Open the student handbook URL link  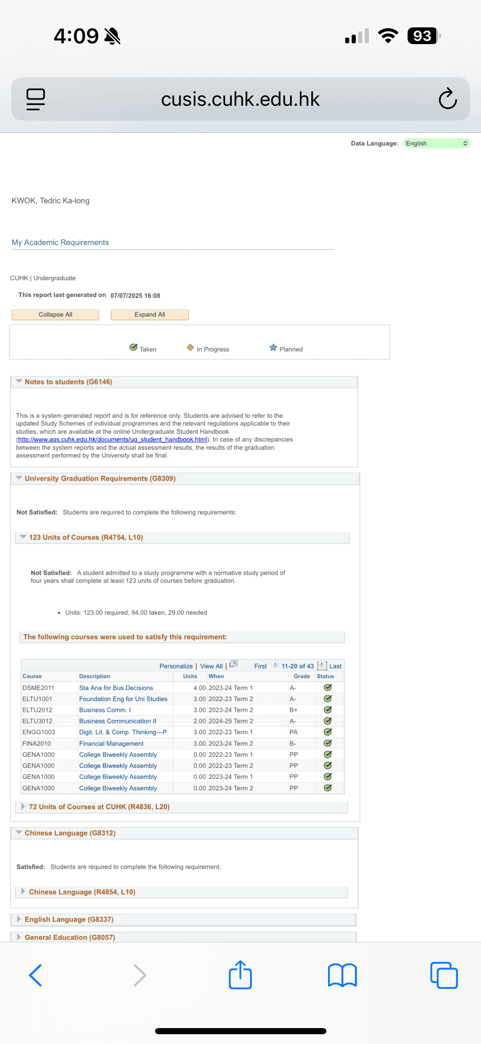[x=113, y=439]
